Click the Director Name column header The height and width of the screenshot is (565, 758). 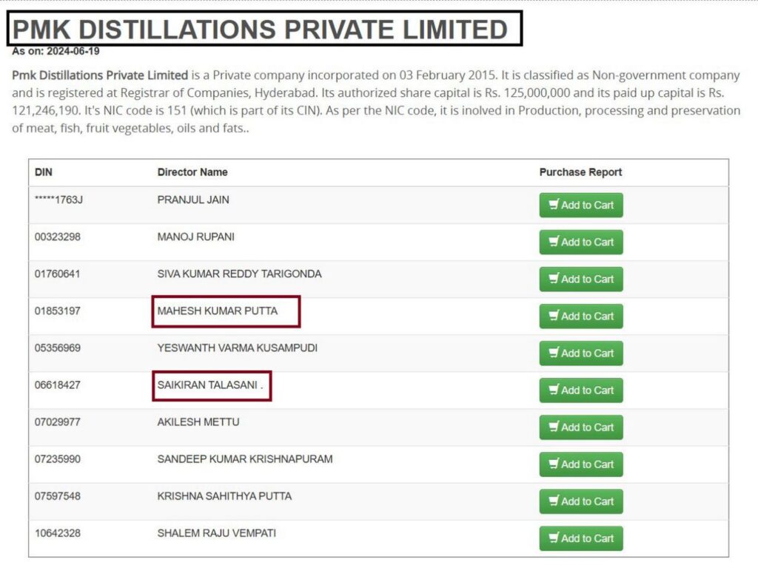(192, 172)
